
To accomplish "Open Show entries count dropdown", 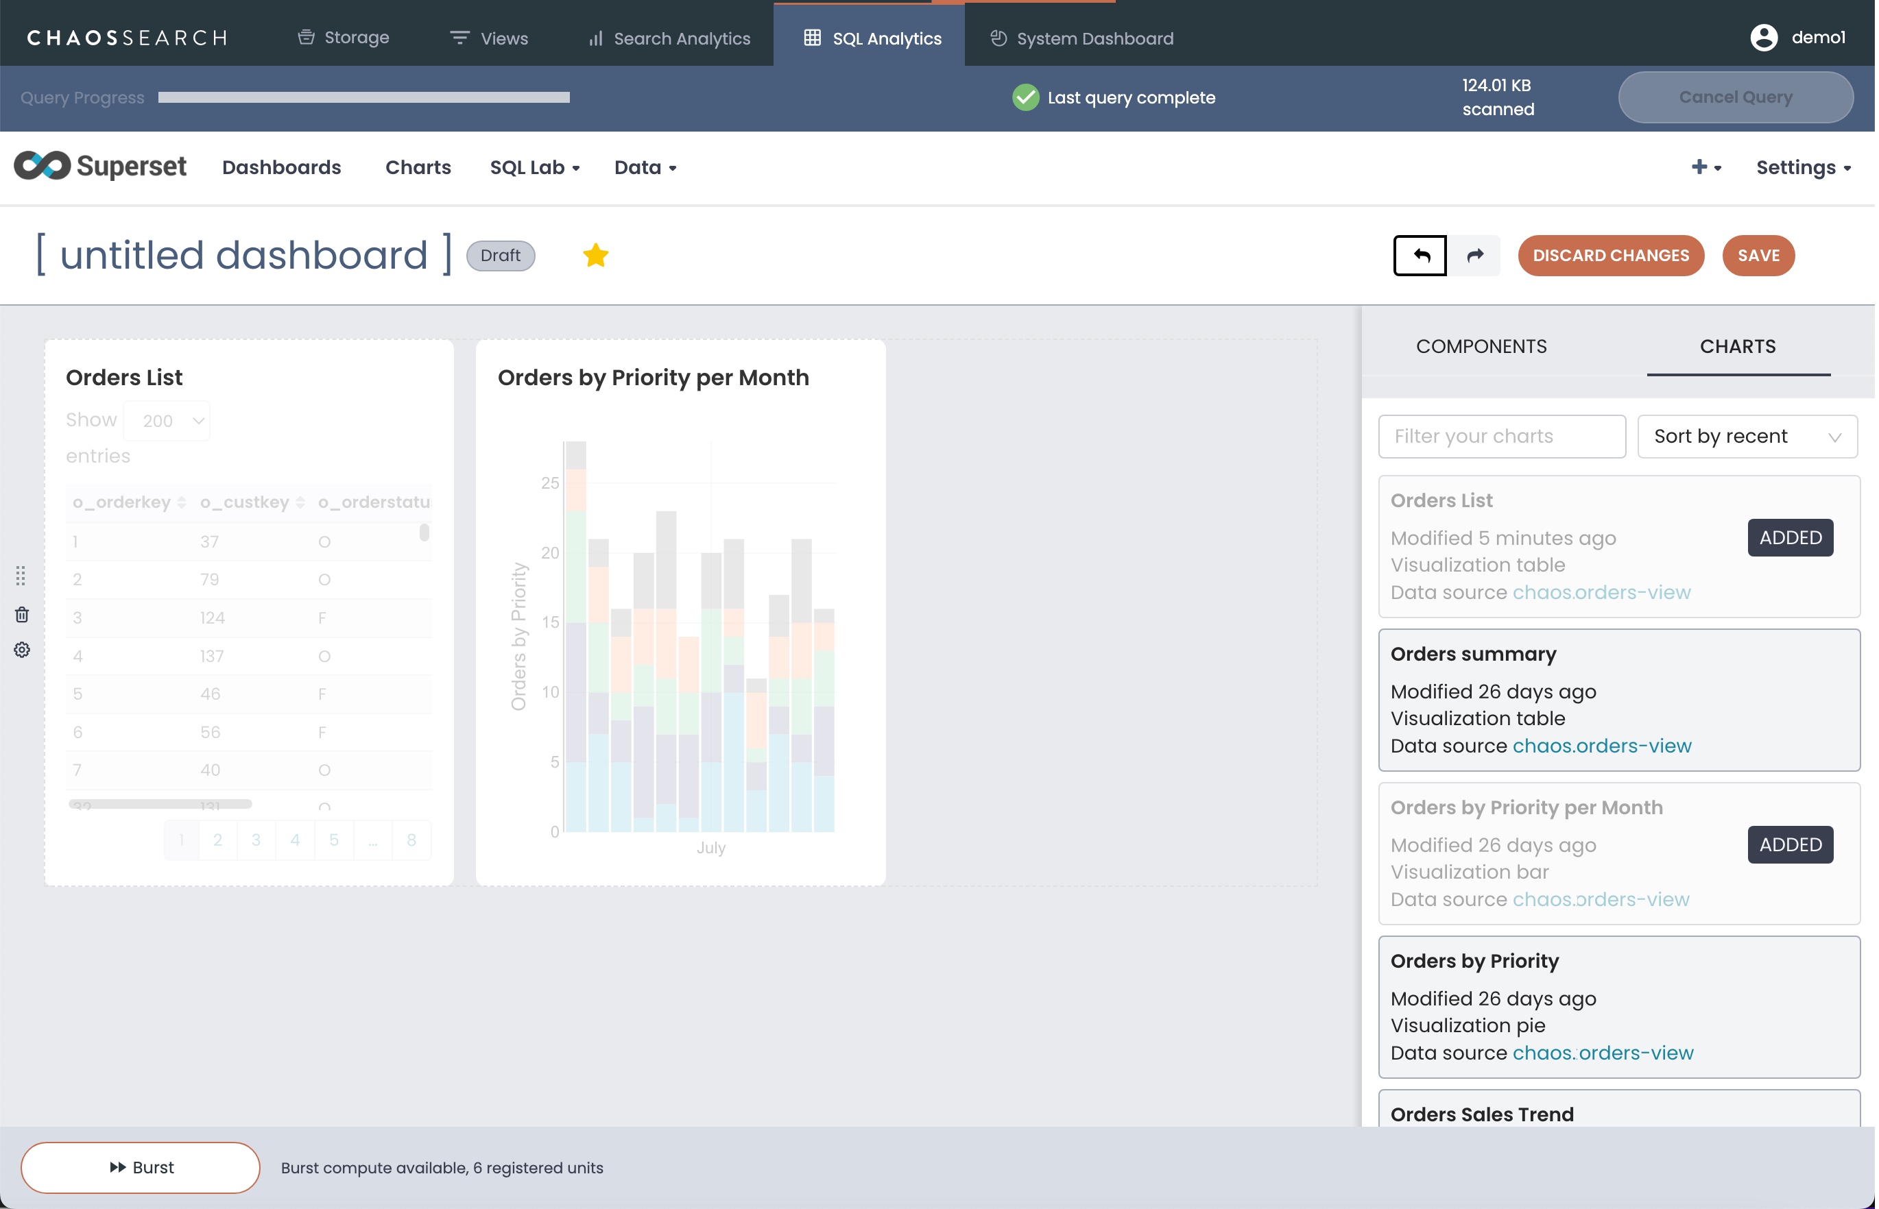I will [x=168, y=422].
